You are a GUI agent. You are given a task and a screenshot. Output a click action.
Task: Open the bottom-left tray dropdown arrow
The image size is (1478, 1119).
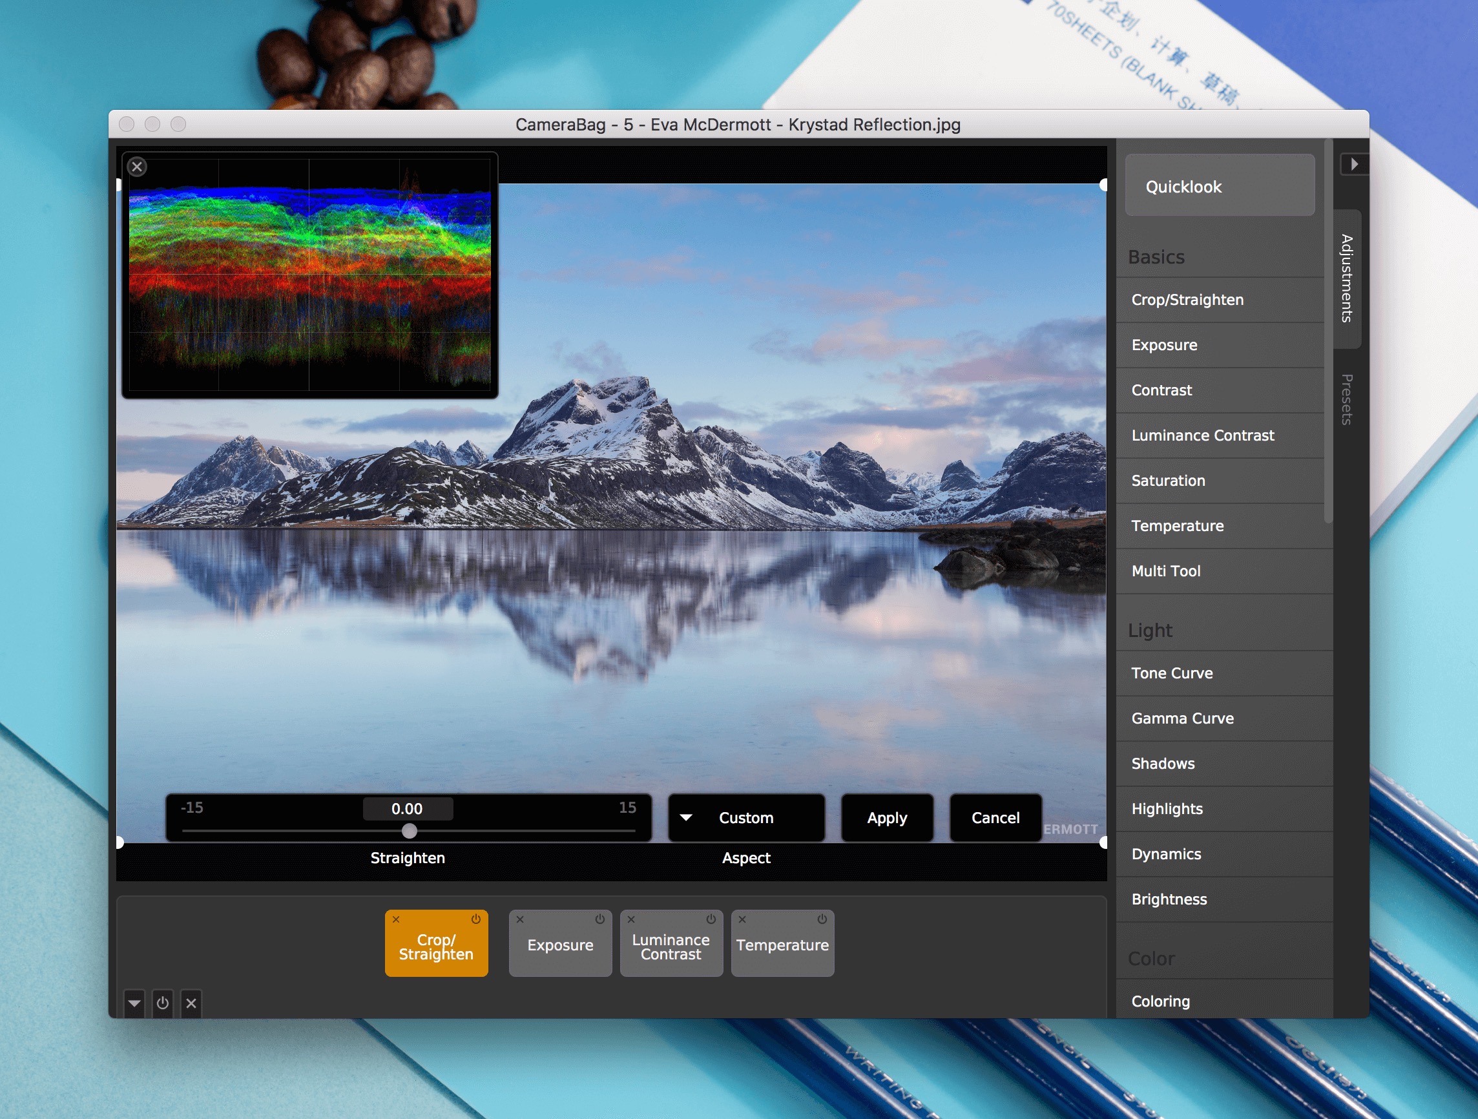tap(134, 1003)
